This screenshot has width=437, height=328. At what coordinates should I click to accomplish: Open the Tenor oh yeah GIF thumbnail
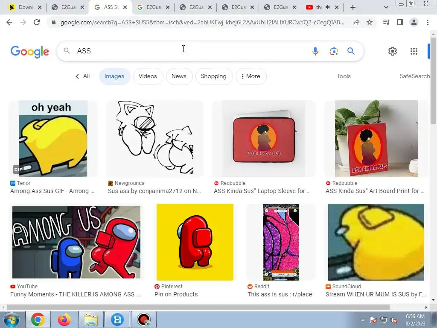coord(53,139)
